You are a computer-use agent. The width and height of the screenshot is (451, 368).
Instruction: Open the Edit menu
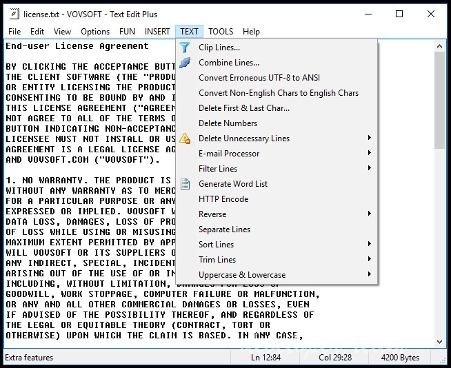click(37, 31)
